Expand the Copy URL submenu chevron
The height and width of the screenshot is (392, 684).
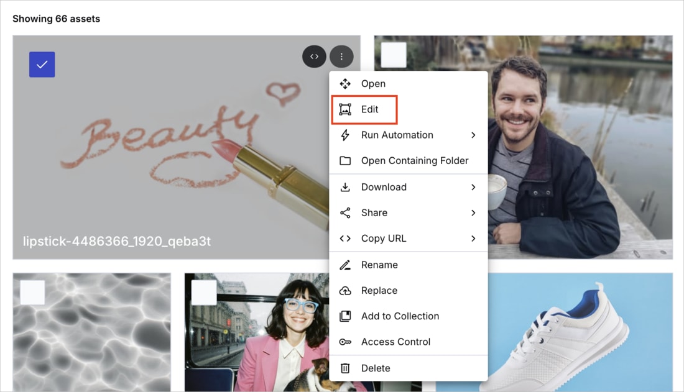(x=473, y=239)
